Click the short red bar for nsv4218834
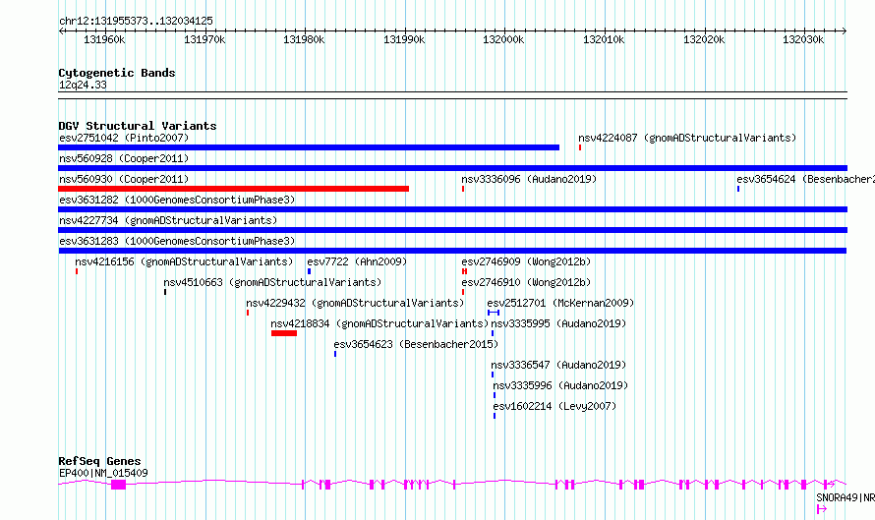 tap(284, 333)
